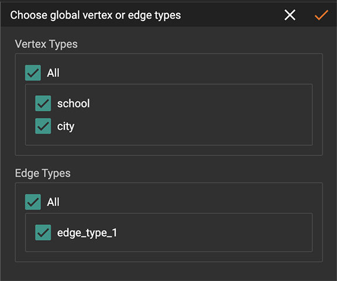
Task: Click the 'city' label text
Action: tap(66, 126)
